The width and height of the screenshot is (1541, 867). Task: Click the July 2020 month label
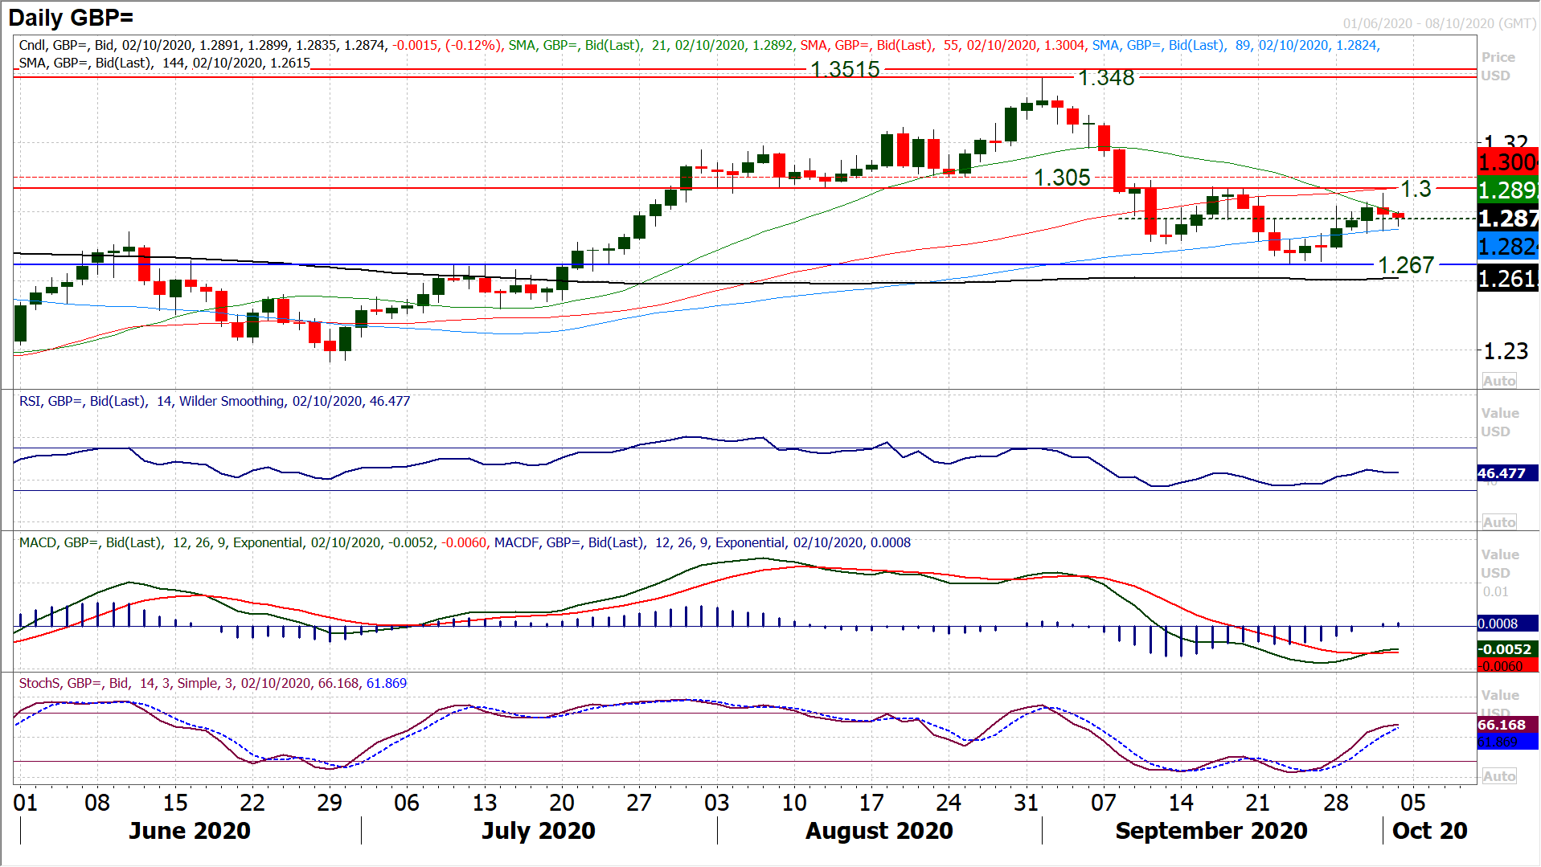(x=538, y=831)
